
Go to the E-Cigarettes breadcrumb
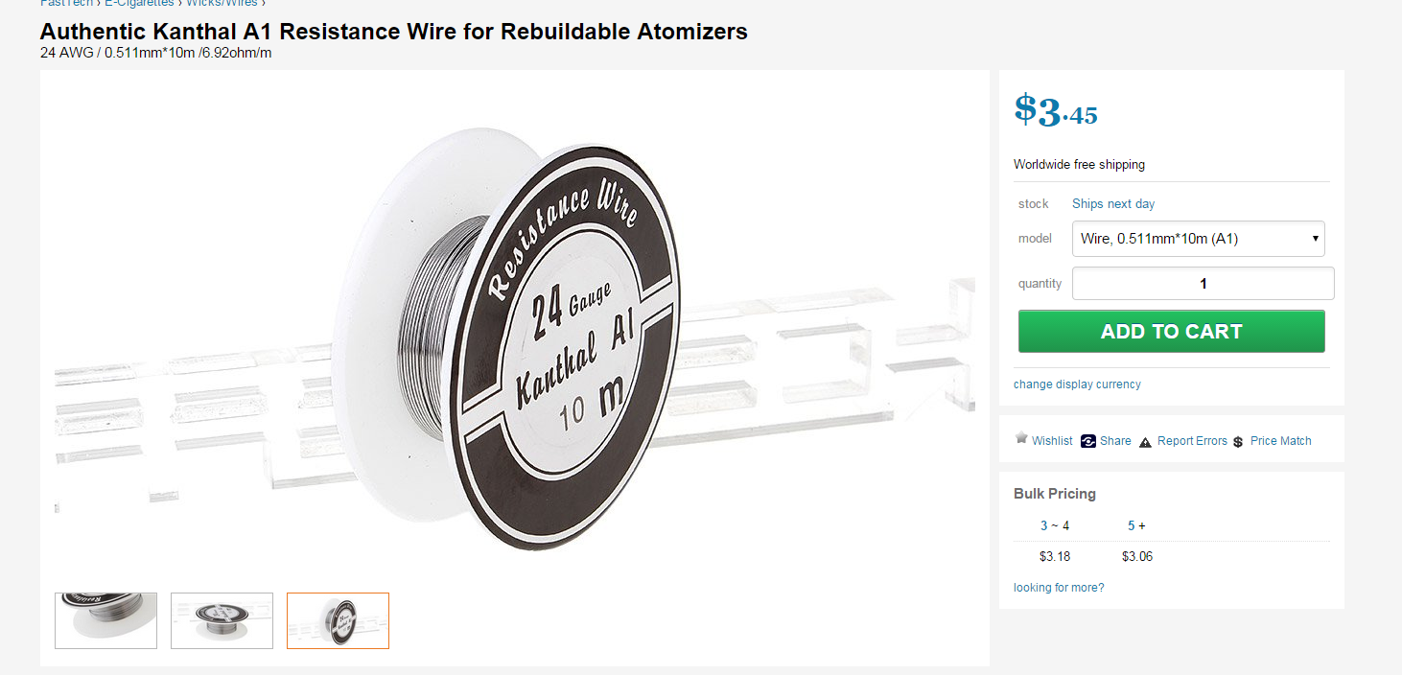(x=139, y=3)
